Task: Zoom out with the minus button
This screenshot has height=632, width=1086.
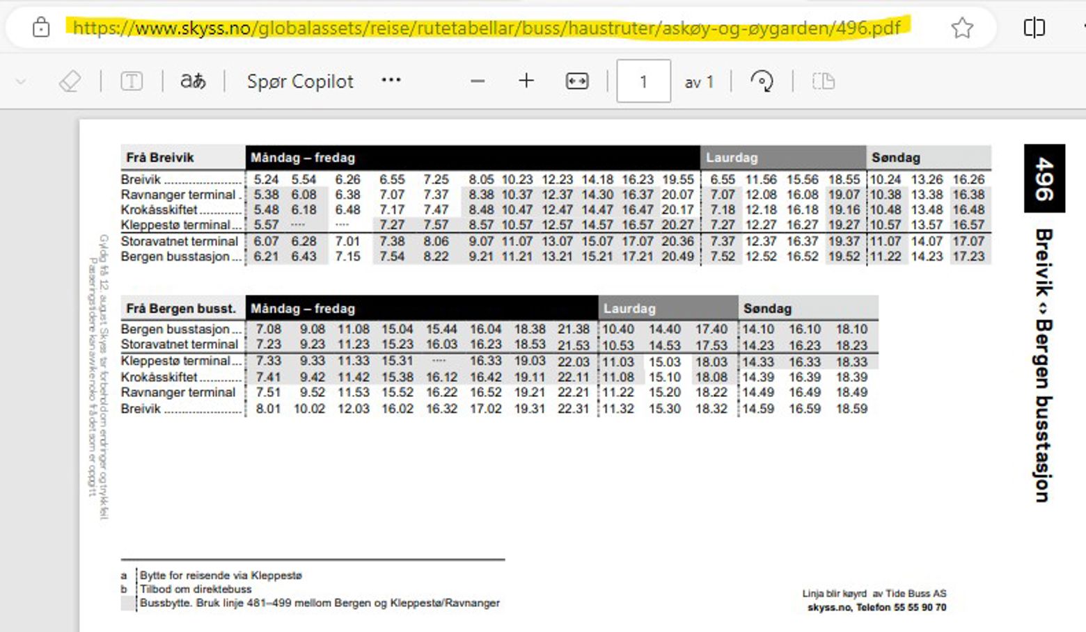Action: [478, 81]
